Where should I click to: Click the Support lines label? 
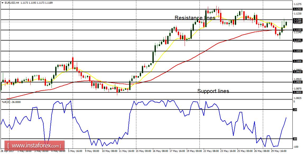[x=213, y=91]
